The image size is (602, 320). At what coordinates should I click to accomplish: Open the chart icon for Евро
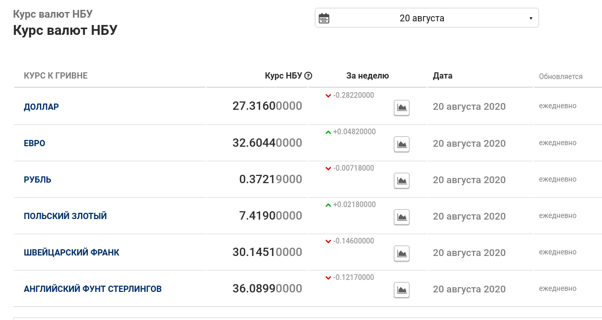(x=402, y=144)
